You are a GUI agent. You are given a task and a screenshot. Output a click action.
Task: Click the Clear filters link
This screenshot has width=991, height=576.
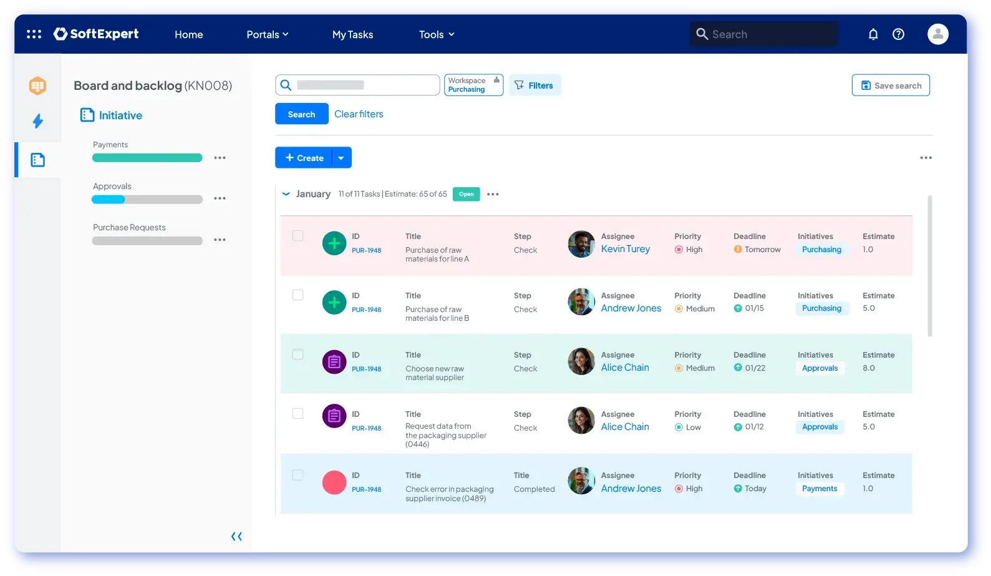click(x=359, y=114)
